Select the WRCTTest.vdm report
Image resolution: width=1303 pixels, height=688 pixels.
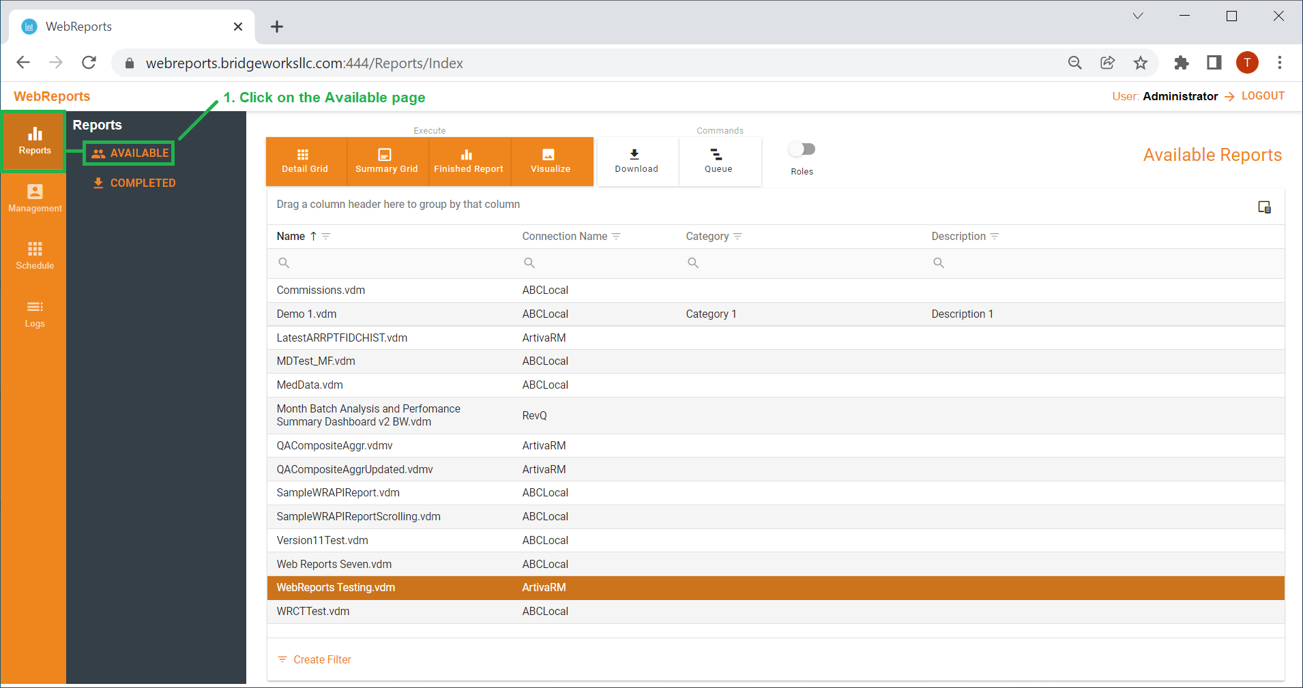click(776, 612)
